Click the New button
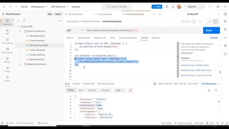Viewport: 229px width, 129px height. coord(50,14)
